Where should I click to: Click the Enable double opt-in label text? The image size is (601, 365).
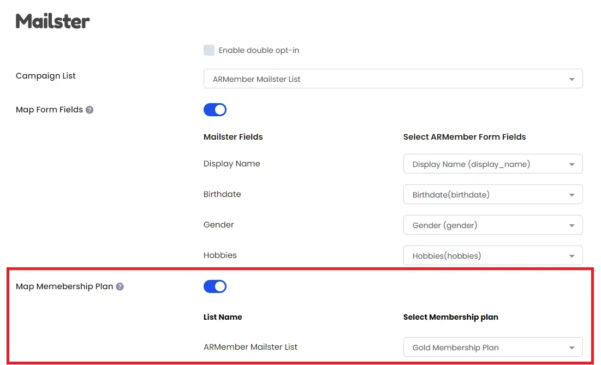coord(259,50)
